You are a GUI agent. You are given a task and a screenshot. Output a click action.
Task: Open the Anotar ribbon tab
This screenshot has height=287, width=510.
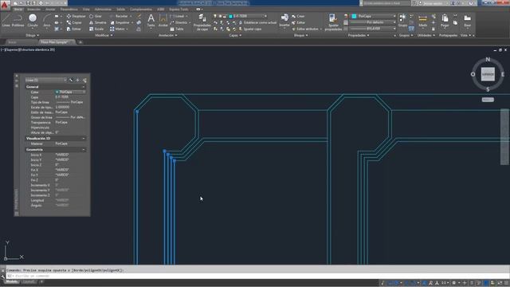[x=50, y=10]
